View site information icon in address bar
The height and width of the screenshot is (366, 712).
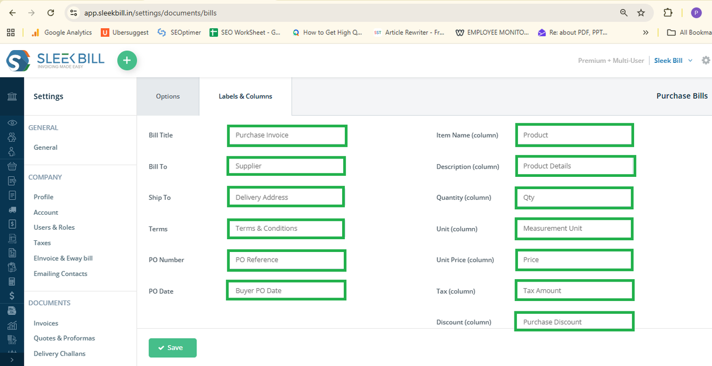(x=73, y=12)
